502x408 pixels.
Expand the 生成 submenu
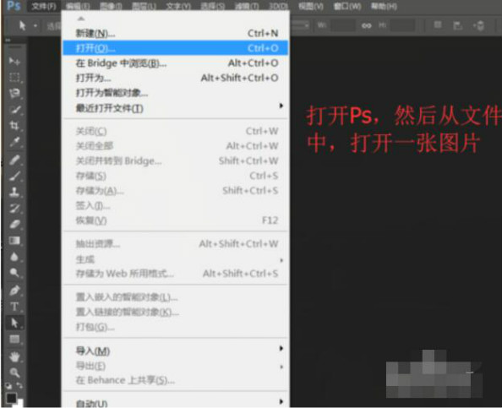coord(176,259)
